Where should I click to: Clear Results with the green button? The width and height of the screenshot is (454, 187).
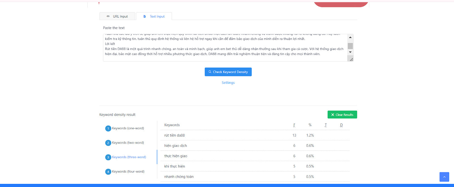point(342,115)
